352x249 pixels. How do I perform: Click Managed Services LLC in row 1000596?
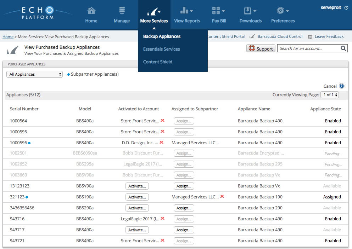(x=195, y=143)
